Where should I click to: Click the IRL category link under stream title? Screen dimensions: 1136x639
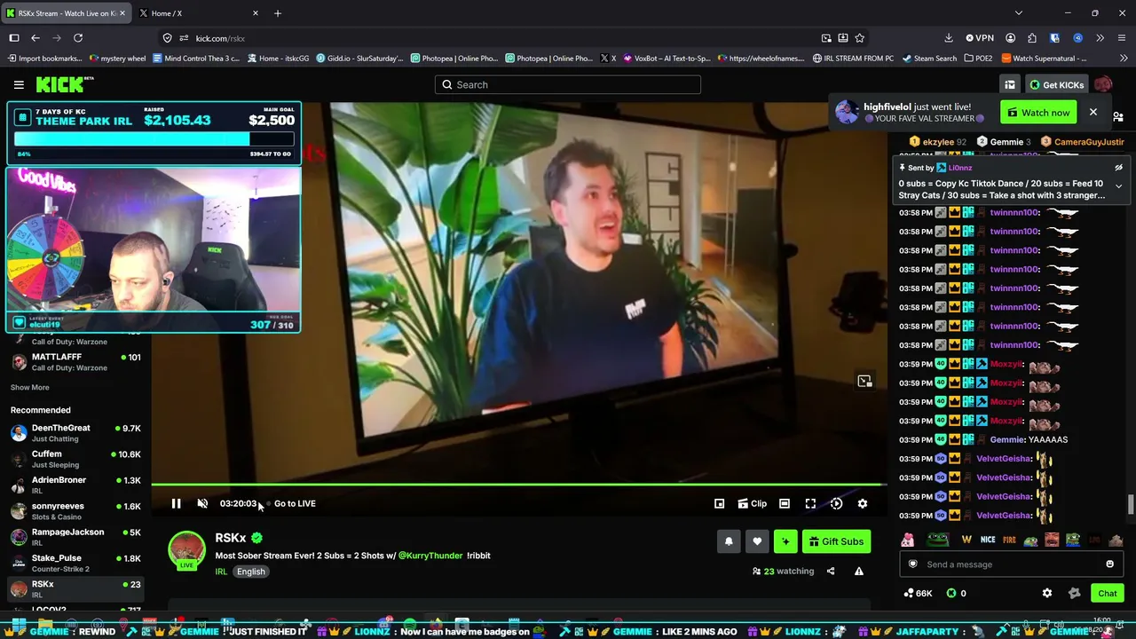point(221,572)
